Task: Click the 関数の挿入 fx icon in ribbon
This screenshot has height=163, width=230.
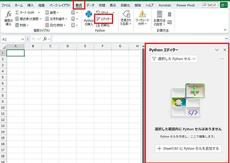Action: (x=9, y=15)
